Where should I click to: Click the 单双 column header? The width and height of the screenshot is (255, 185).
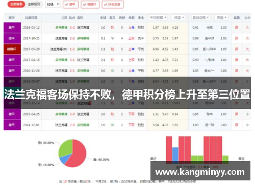coord(132,18)
